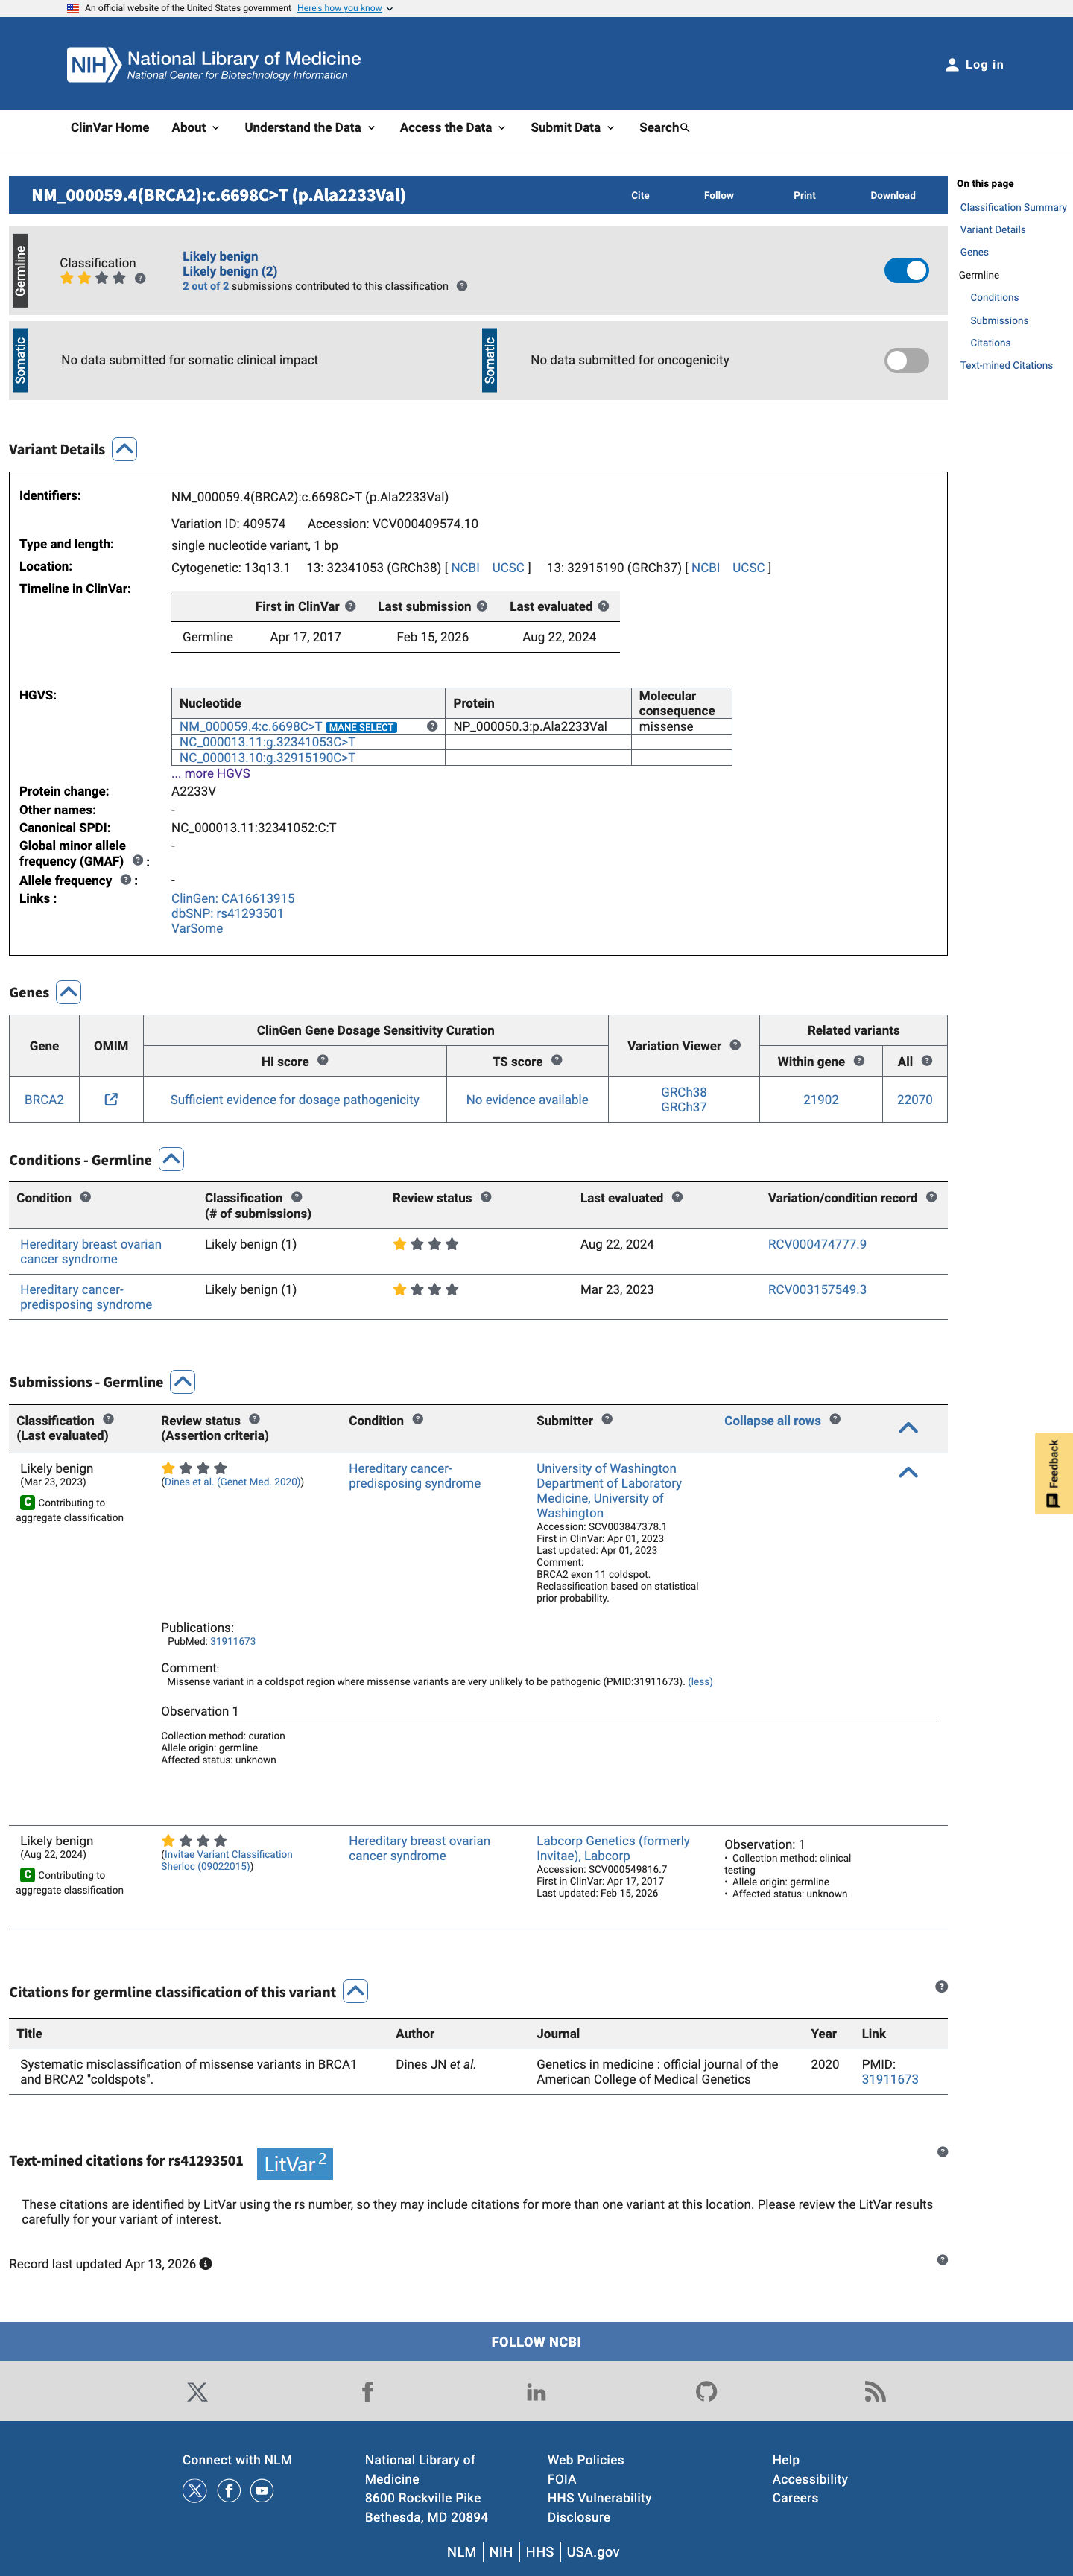
Task: Click the Cite button
Action: 640,196
